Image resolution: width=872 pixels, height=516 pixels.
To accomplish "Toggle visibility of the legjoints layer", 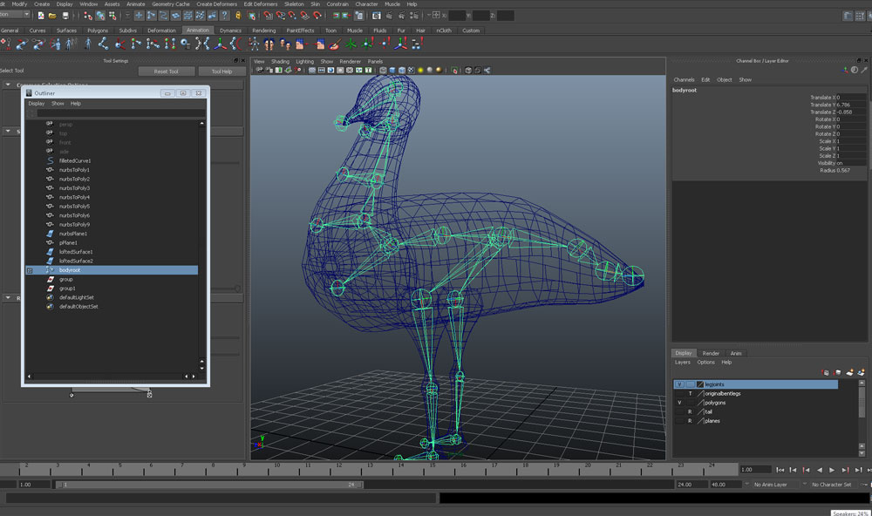I will tap(678, 384).
